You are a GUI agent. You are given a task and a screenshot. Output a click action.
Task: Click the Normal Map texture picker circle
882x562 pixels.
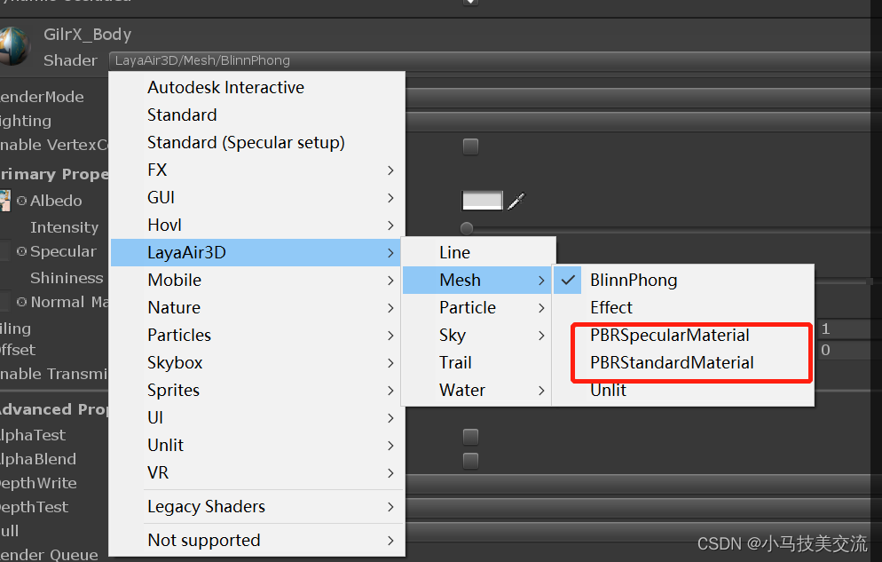pos(22,302)
